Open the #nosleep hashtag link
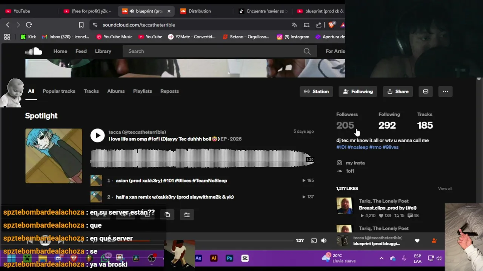The image size is (483, 271). coord(358,147)
